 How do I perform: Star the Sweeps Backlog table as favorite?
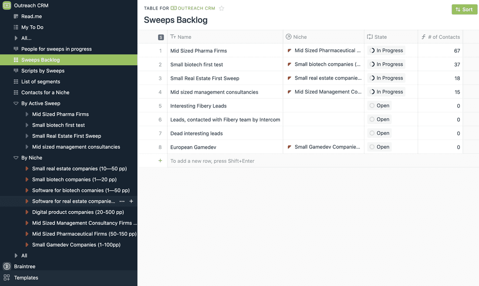pos(222,8)
